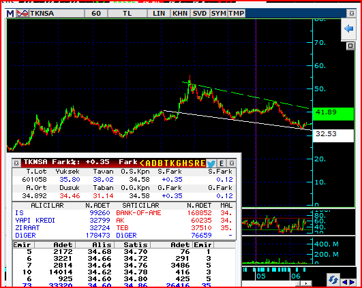Click the yellow B letter button

point(160,163)
